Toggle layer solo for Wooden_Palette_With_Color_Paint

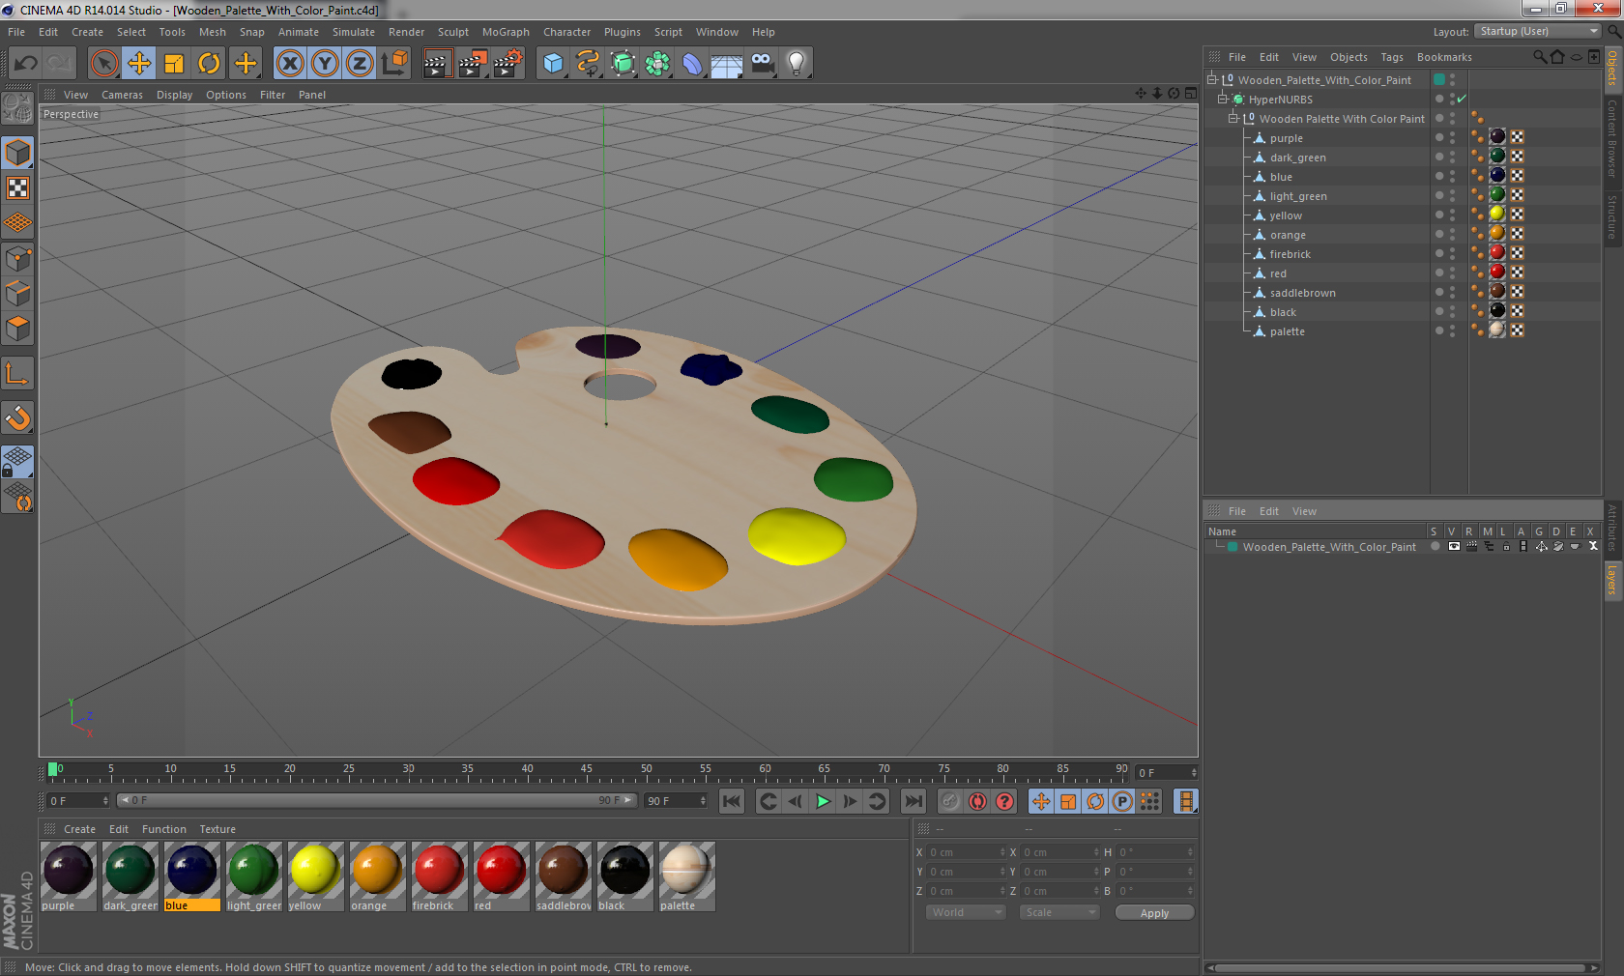[1435, 546]
